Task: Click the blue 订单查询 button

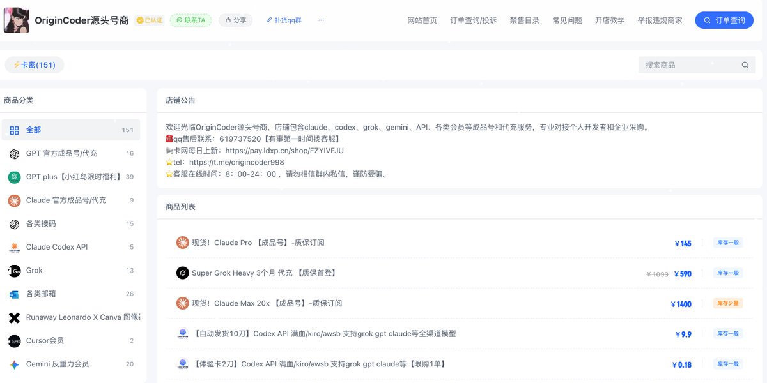Action: point(724,20)
